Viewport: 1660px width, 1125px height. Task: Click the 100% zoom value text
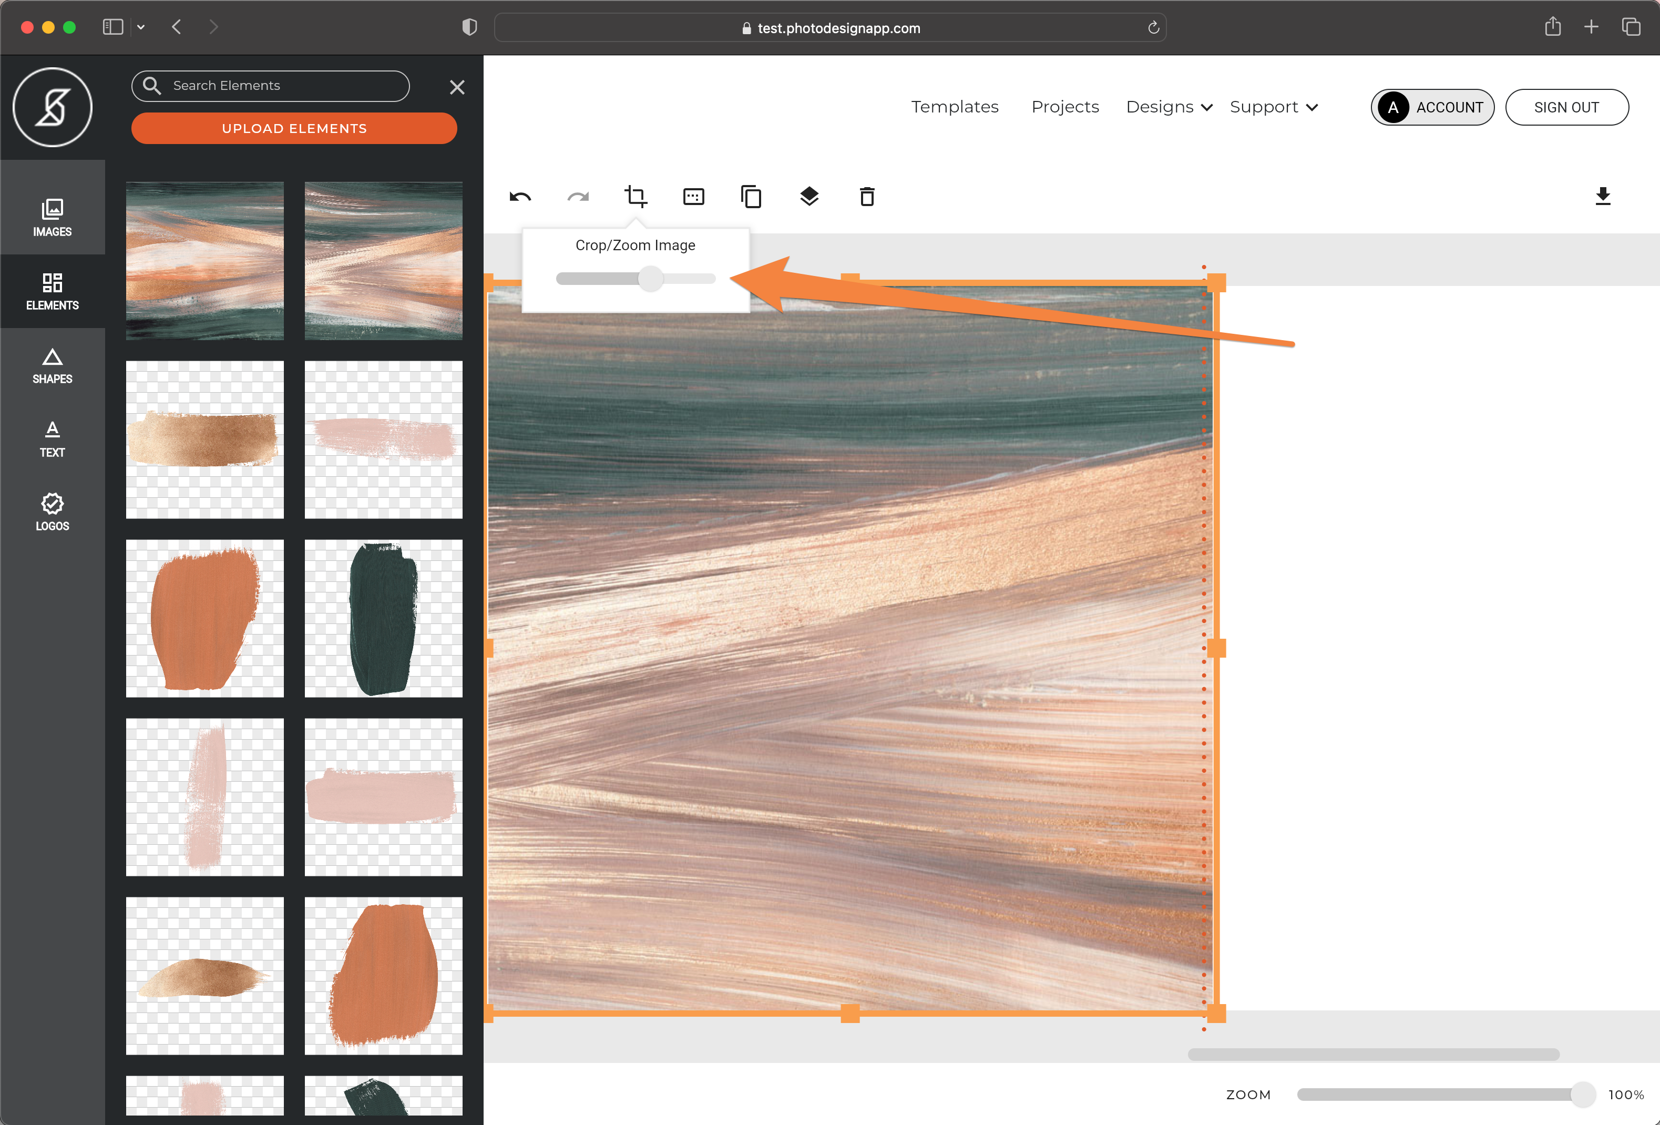click(x=1626, y=1095)
